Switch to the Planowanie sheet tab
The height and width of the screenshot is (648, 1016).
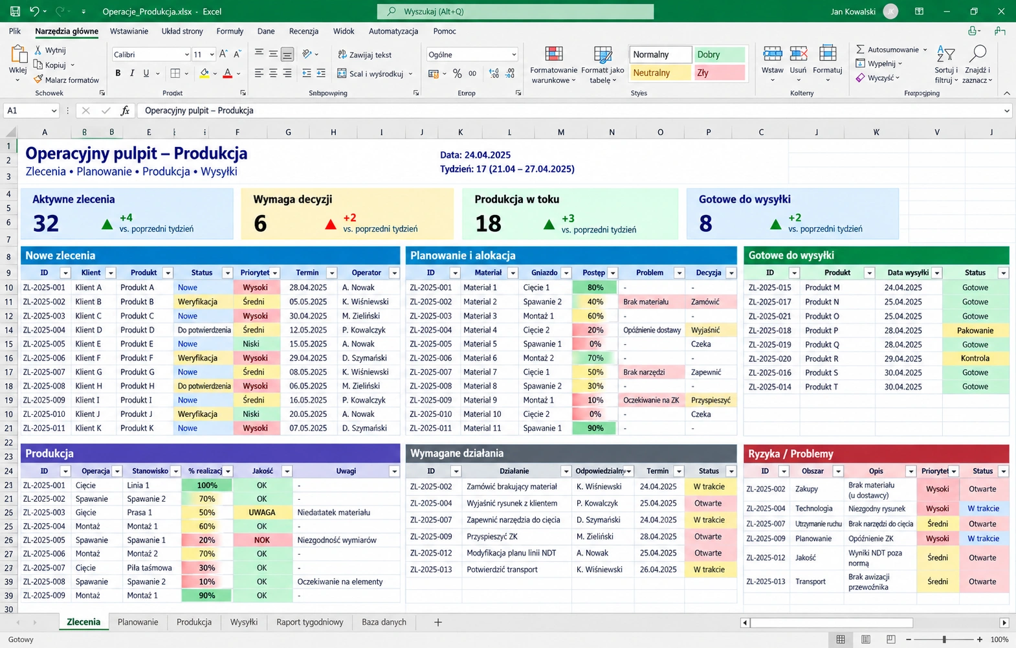pyautogui.click(x=138, y=622)
